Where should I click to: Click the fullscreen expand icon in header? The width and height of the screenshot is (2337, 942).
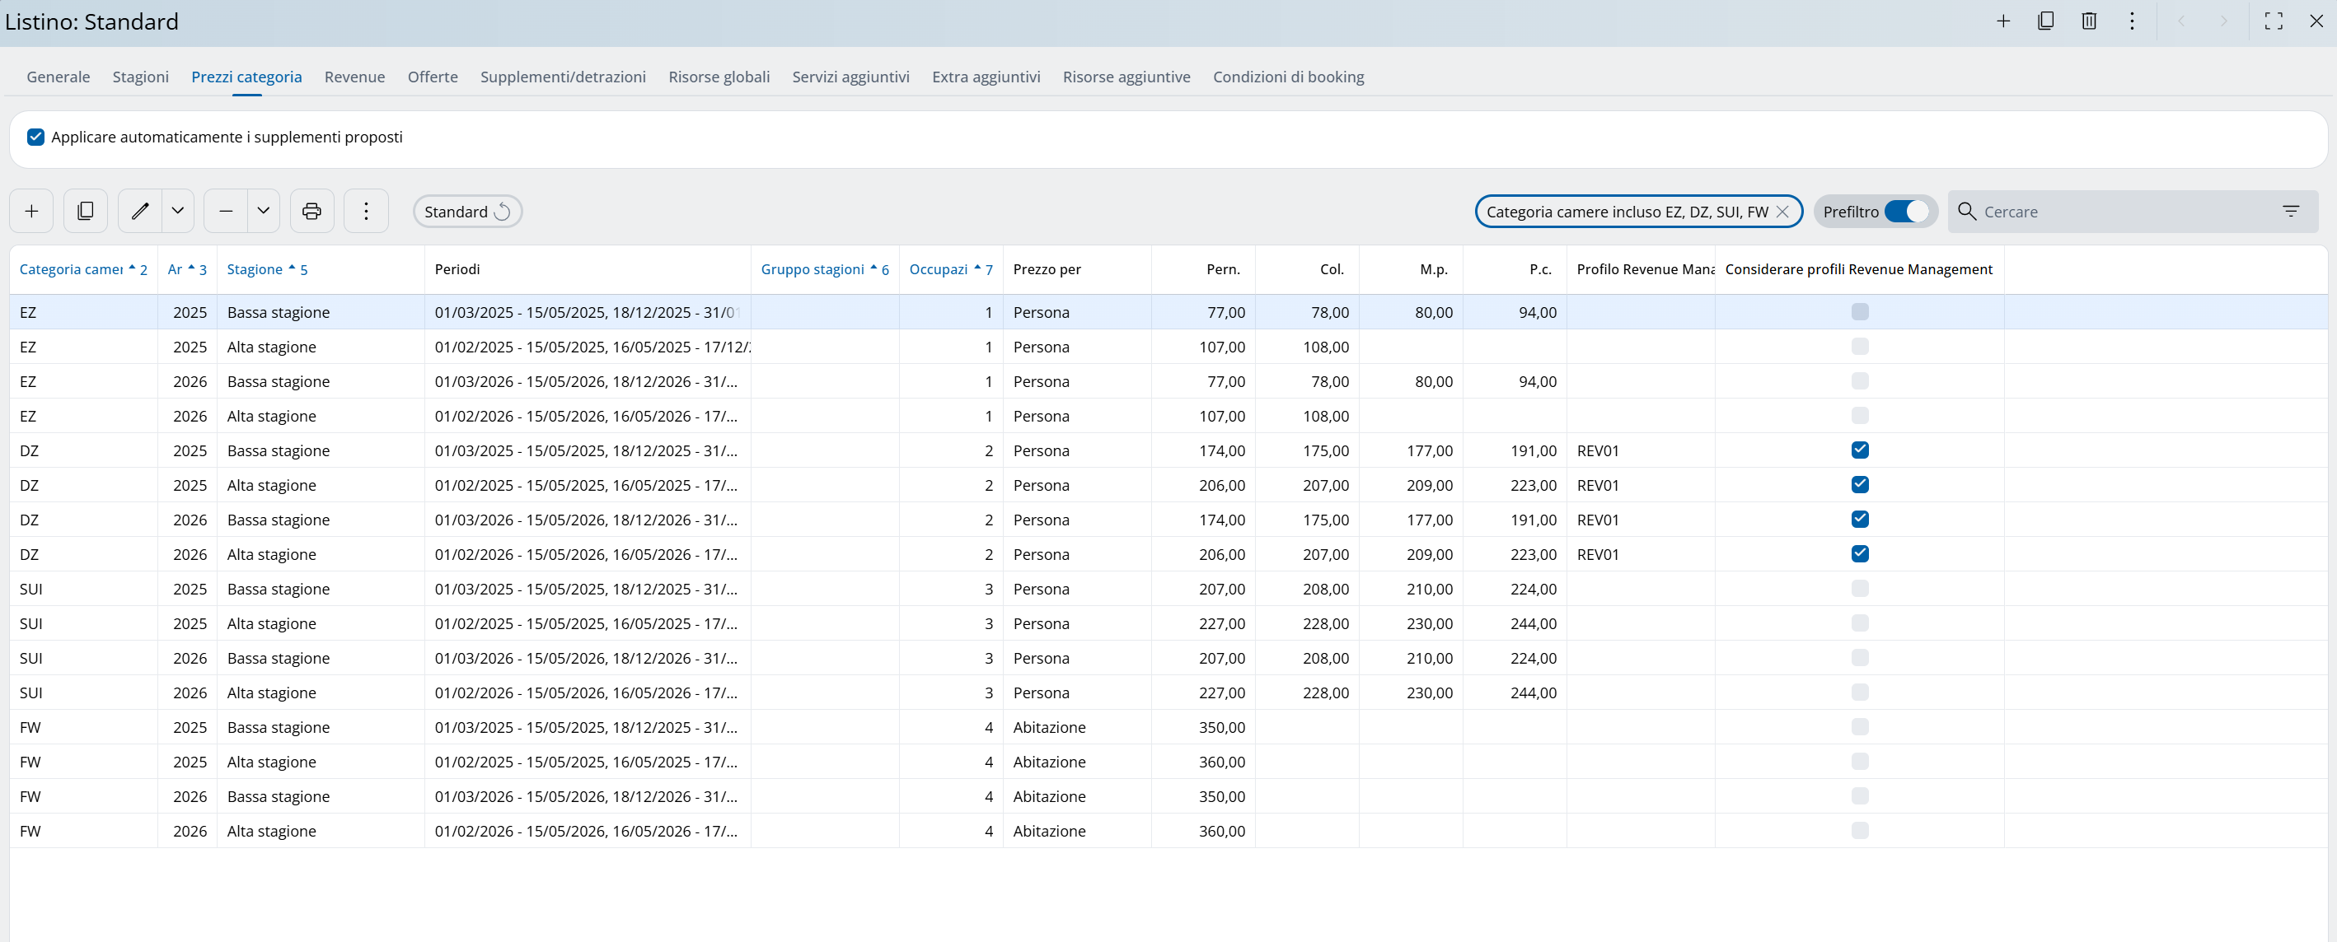click(2273, 21)
